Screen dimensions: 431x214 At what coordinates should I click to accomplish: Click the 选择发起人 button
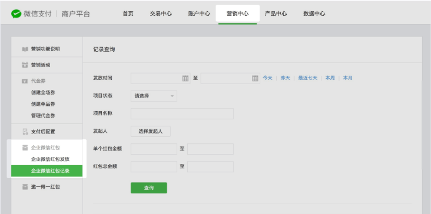click(151, 132)
